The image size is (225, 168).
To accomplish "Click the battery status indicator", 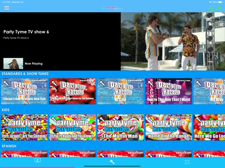I will pos(220,2).
